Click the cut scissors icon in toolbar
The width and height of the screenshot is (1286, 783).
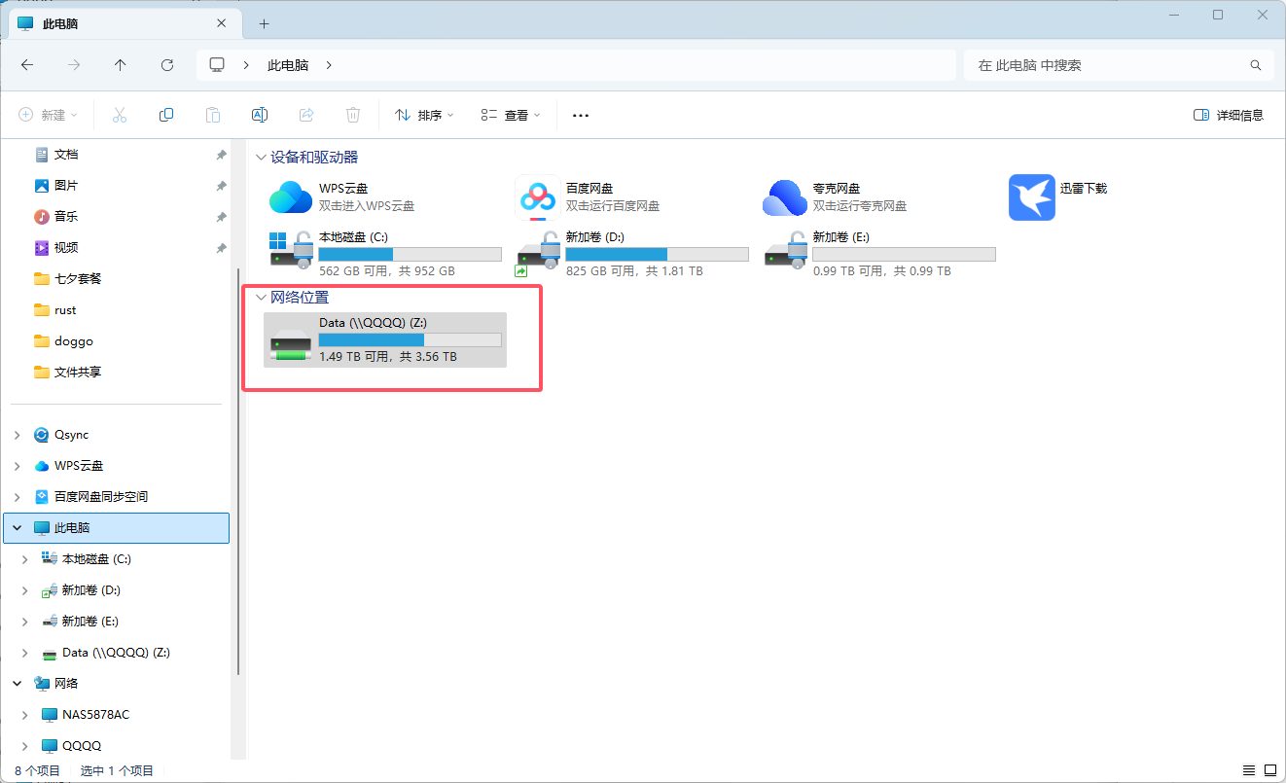[120, 115]
